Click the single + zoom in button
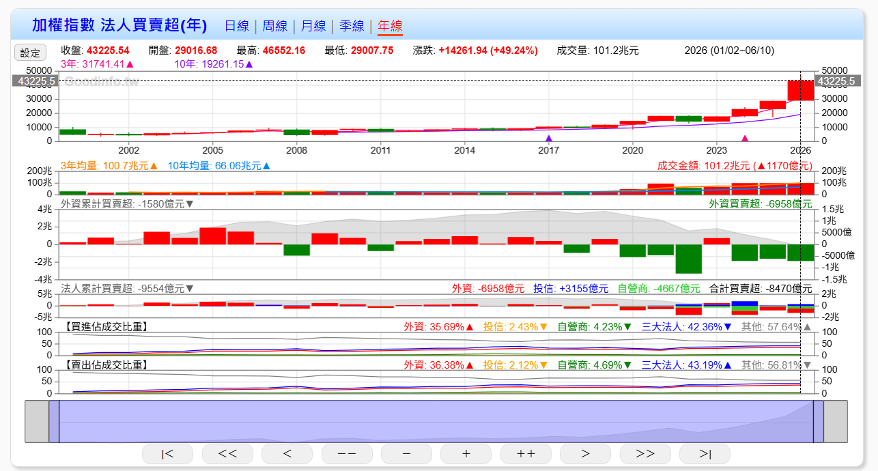878x471 pixels. [466, 453]
